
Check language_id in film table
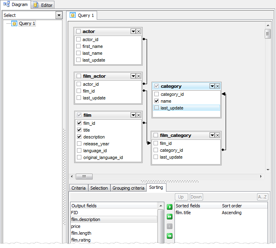79,151
